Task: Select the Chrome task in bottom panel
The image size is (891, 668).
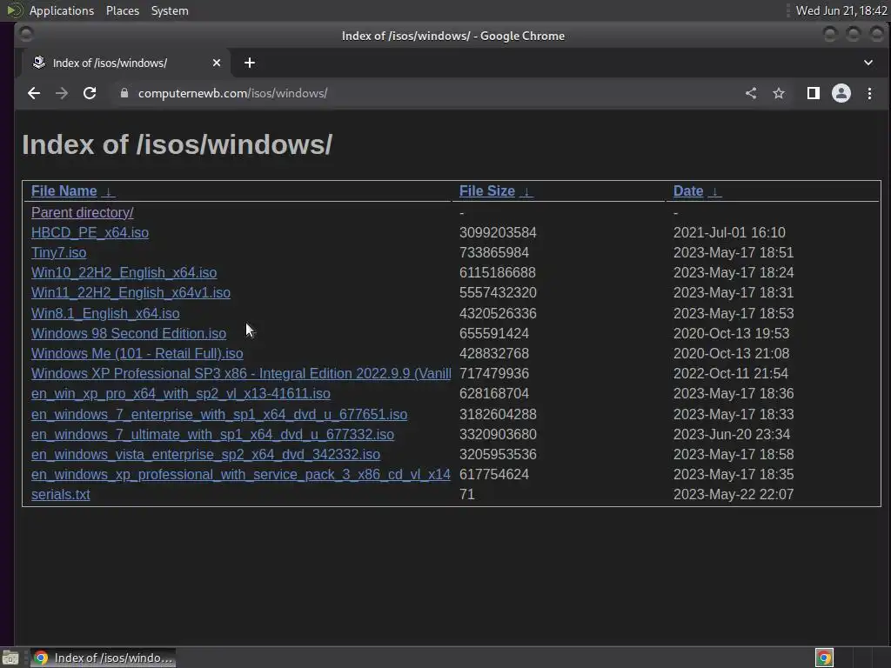Action: click(x=103, y=658)
